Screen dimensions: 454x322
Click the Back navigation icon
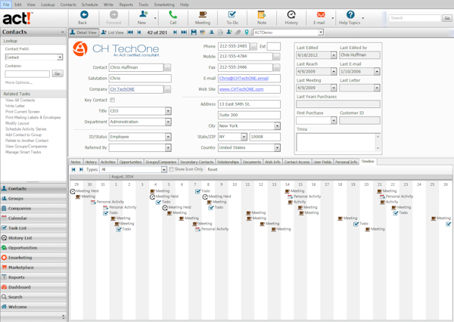[x=82, y=16]
